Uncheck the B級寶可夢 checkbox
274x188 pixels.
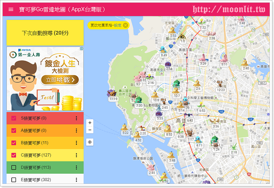pyautogui.click(x=14, y=143)
